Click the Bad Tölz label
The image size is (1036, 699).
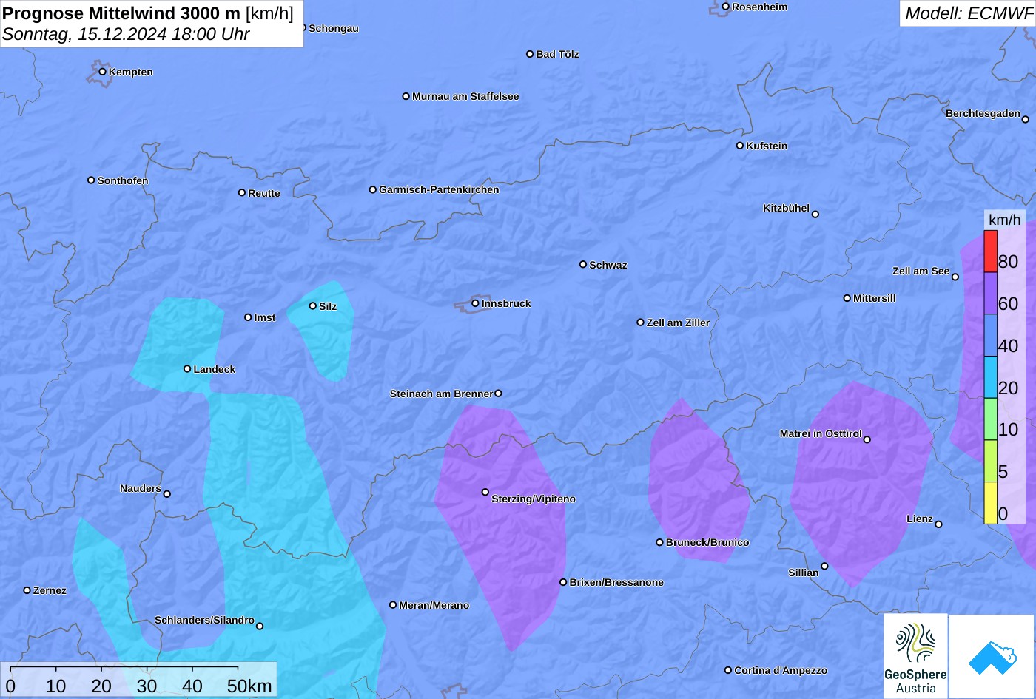tap(557, 54)
